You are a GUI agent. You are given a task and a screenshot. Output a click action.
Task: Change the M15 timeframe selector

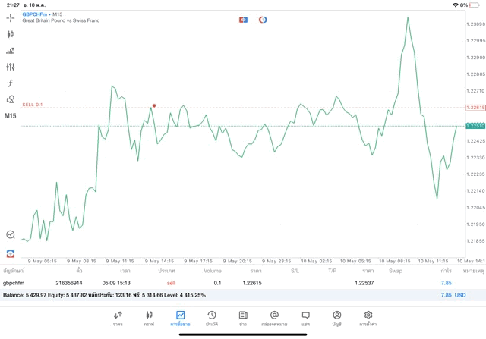(11, 116)
